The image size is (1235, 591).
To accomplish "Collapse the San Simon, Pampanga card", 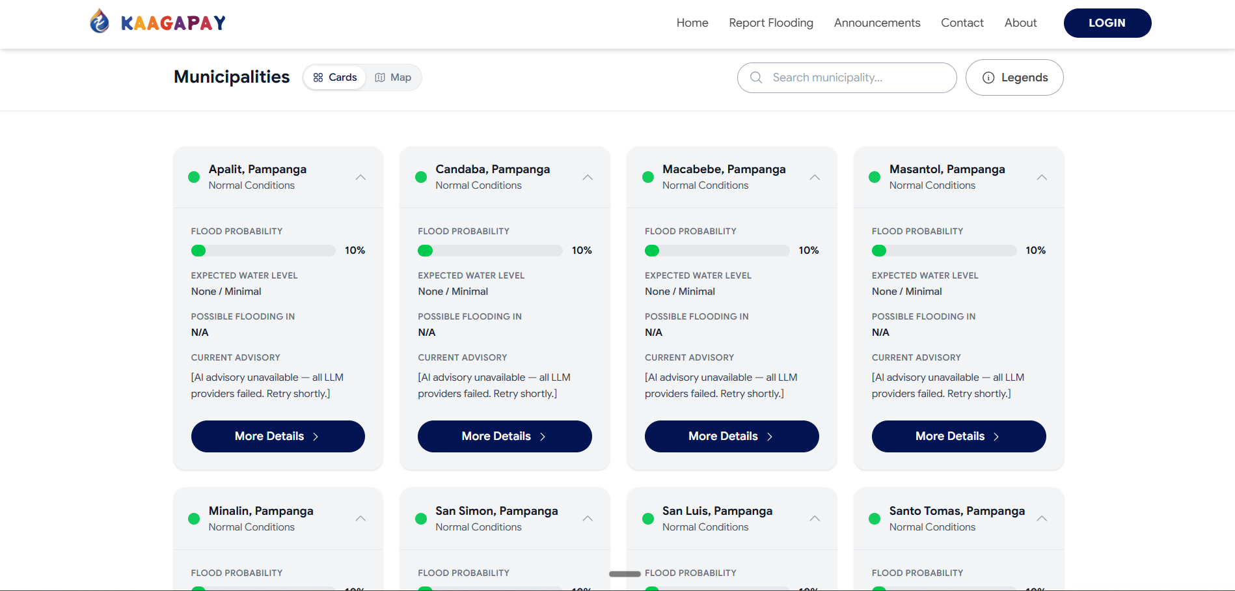I will pos(588,519).
